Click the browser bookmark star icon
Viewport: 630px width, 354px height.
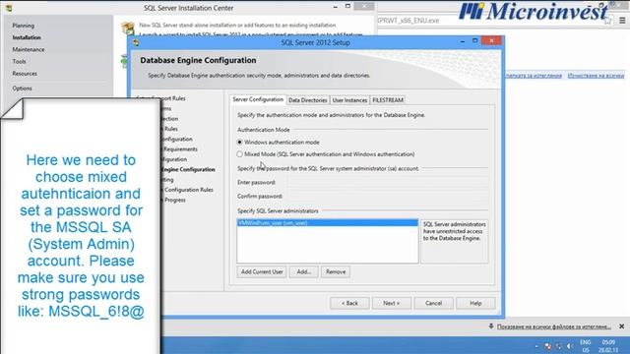click(x=608, y=21)
